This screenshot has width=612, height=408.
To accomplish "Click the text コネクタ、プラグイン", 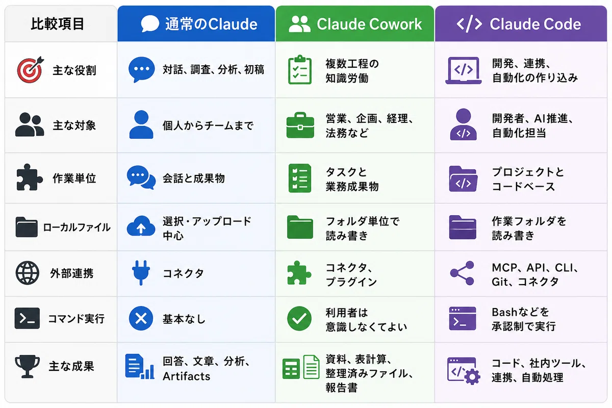I will coord(351,274).
